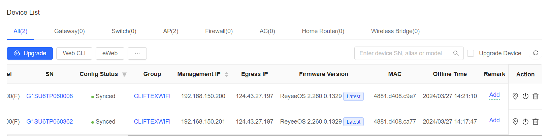Click the power reboot icon for G1SU6TP060008
The width and height of the screenshot is (548, 136).
click(x=525, y=96)
